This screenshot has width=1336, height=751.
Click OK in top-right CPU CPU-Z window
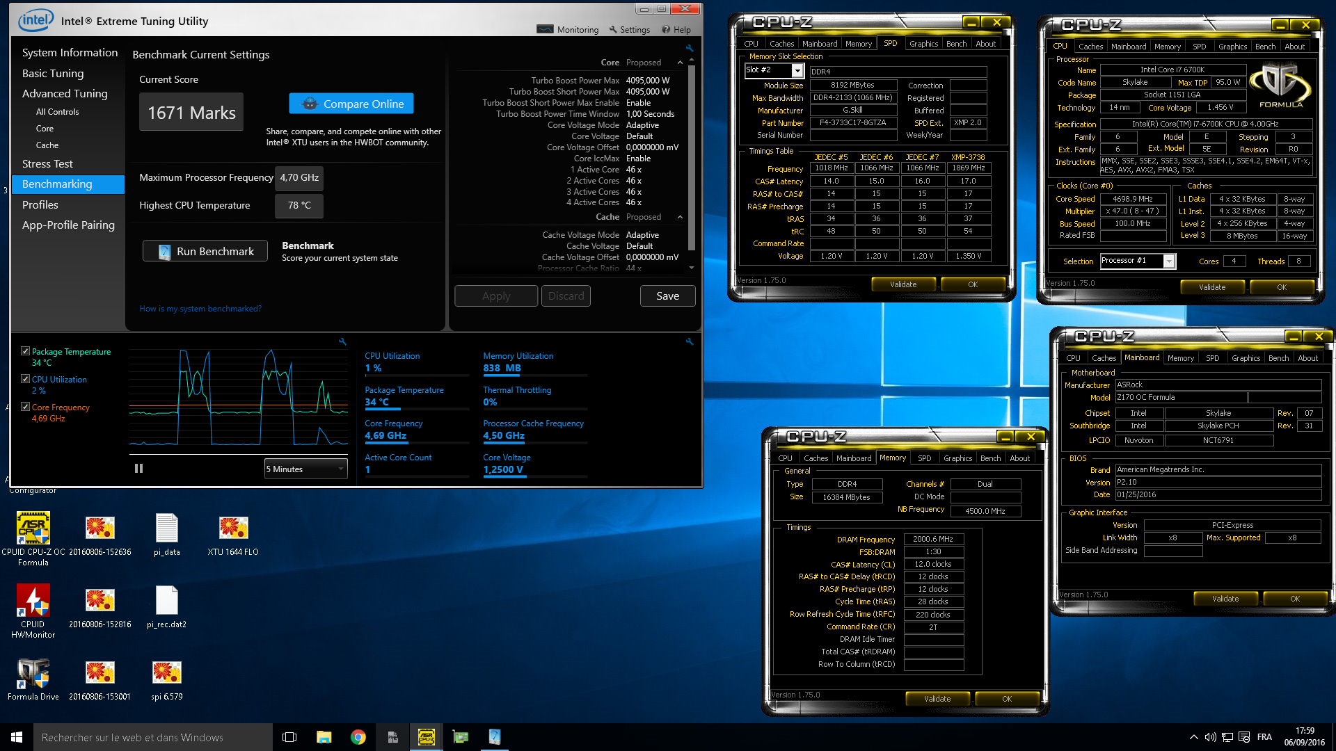pos(1282,287)
